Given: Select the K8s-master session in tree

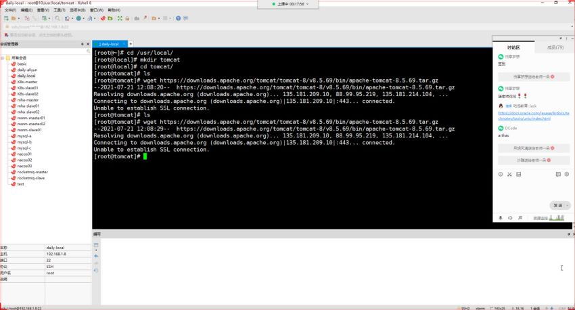Looking at the screenshot, I should click(x=27, y=82).
